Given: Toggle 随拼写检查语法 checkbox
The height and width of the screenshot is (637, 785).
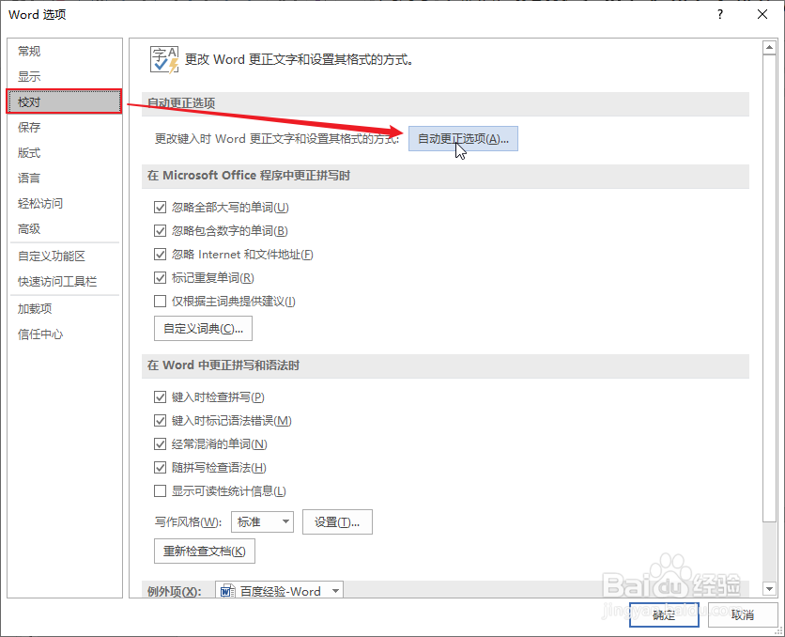Looking at the screenshot, I should pyautogui.click(x=161, y=468).
